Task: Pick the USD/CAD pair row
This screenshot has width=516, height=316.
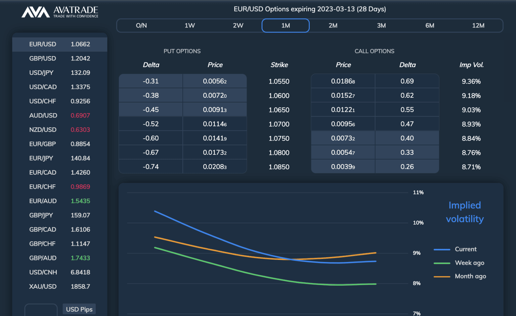Action: pyautogui.click(x=60, y=87)
